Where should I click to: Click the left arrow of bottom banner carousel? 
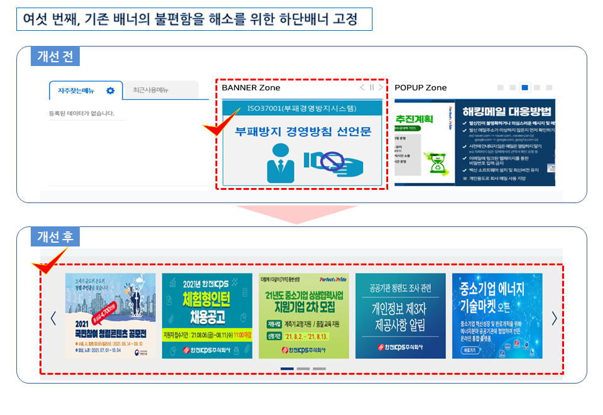[53, 318]
